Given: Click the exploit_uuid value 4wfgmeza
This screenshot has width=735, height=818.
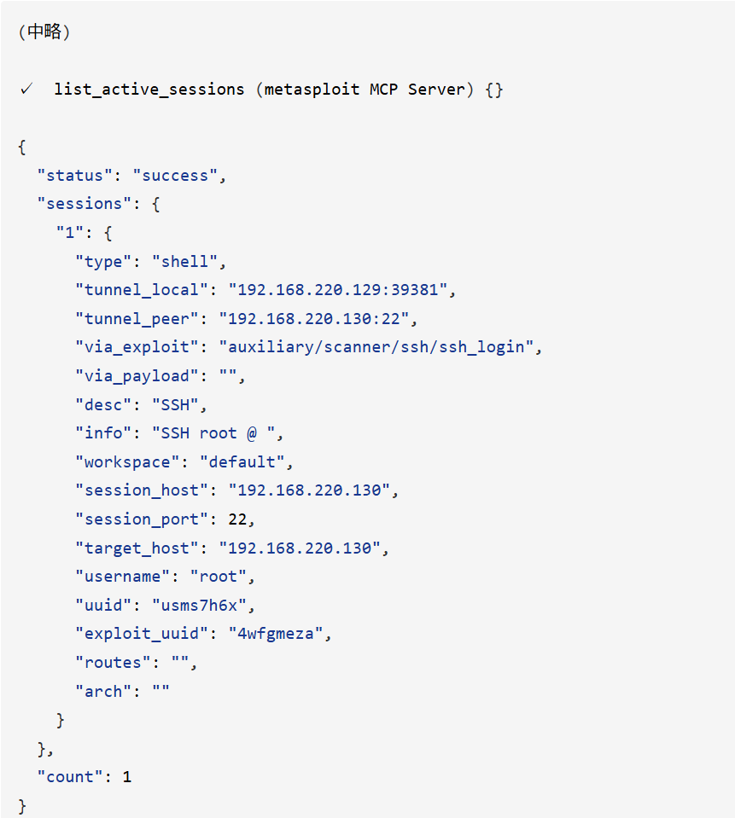Looking at the screenshot, I should pyautogui.click(x=276, y=634).
